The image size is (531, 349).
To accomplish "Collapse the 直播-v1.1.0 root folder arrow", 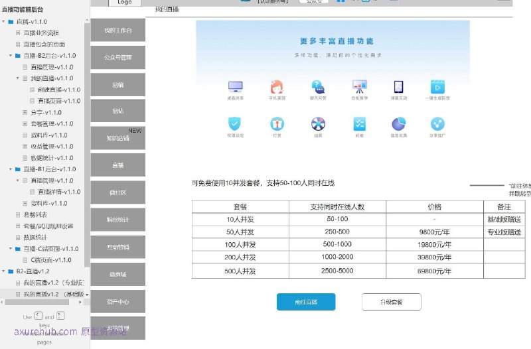I will click(x=3, y=22).
